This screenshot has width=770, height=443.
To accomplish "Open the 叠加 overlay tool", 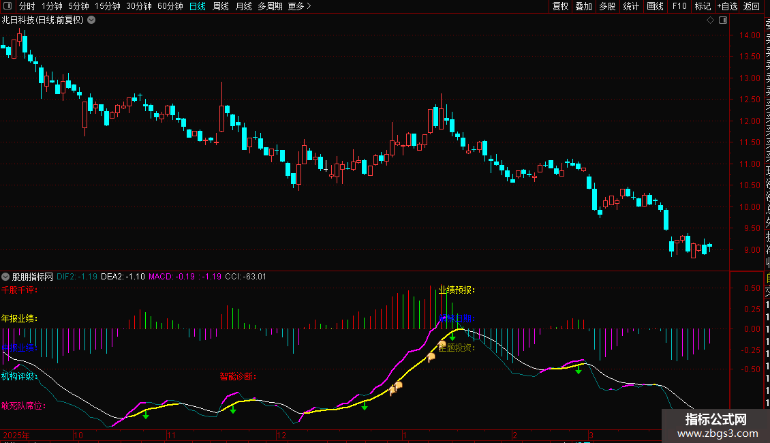I will tap(583, 6).
